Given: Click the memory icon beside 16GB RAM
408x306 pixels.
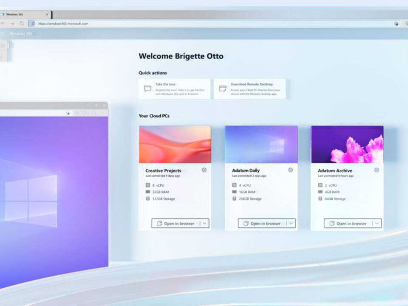Looking at the screenshot, I should point(234,192).
